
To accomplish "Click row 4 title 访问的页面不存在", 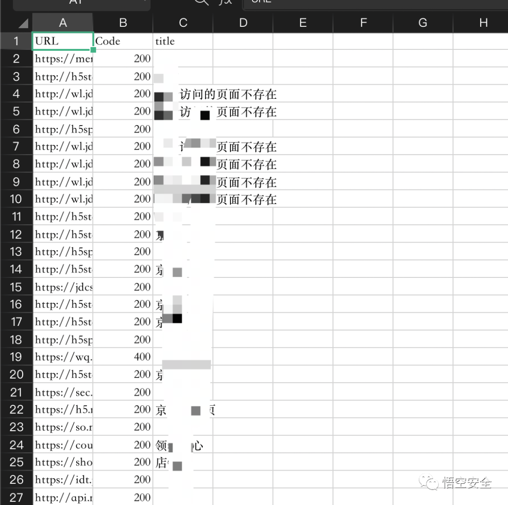I will pos(228,94).
